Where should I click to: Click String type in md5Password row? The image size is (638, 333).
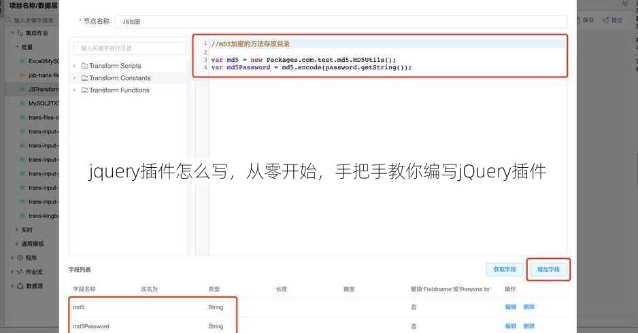coord(216,326)
